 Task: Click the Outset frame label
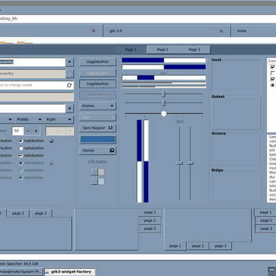[218, 97]
